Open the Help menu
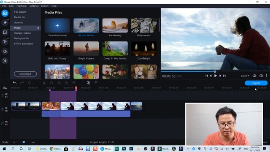 pyautogui.click(x=54, y=6)
